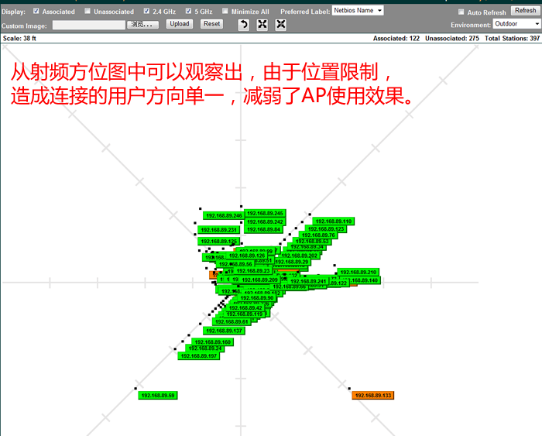Select station 192.168.89.56

point(235,264)
